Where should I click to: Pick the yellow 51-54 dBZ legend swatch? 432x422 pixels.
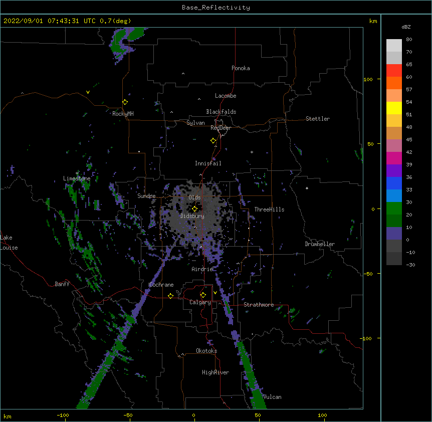(394, 108)
